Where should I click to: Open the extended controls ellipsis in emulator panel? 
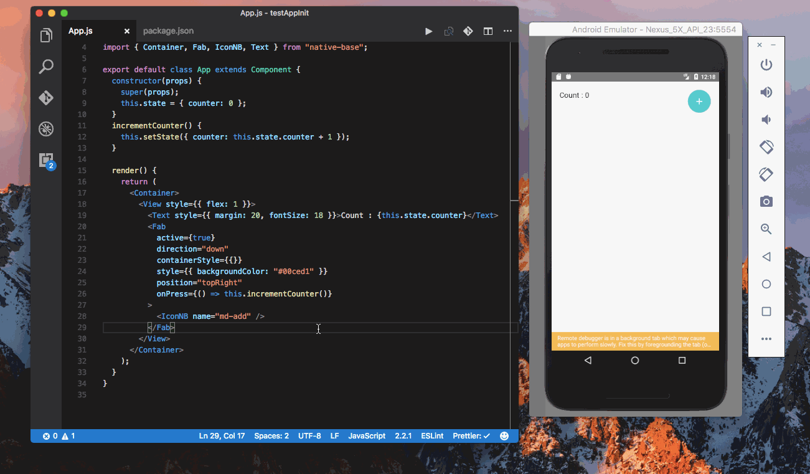pyautogui.click(x=766, y=339)
